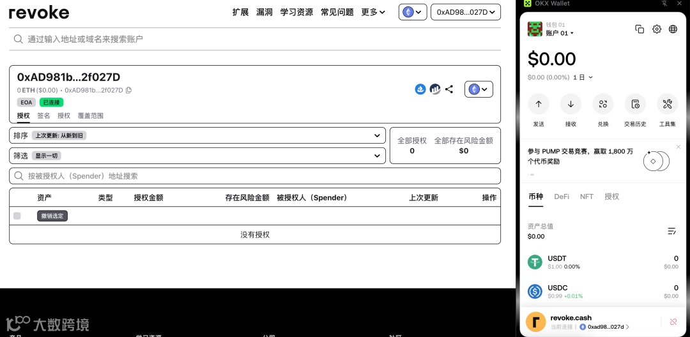
Task: Click the 资产 column header
Action: [45, 198]
